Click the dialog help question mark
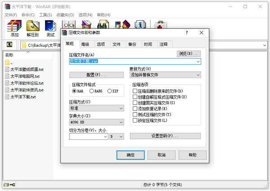This screenshot has height=191, width=270. [x=187, y=33]
